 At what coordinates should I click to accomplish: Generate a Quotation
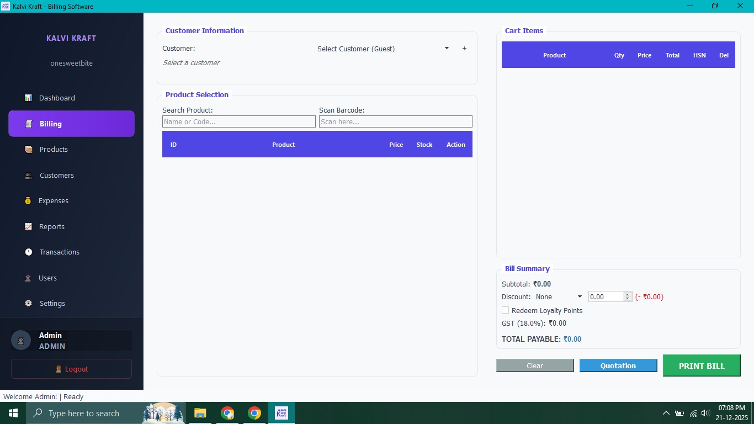click(618, 365)
